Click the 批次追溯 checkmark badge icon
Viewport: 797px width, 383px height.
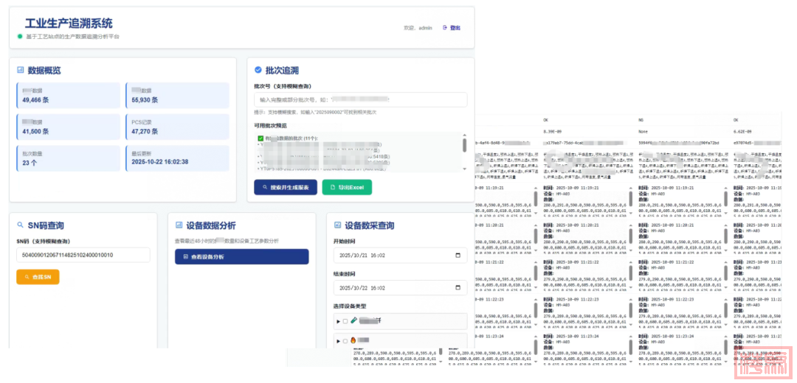(x=258, y=71)
